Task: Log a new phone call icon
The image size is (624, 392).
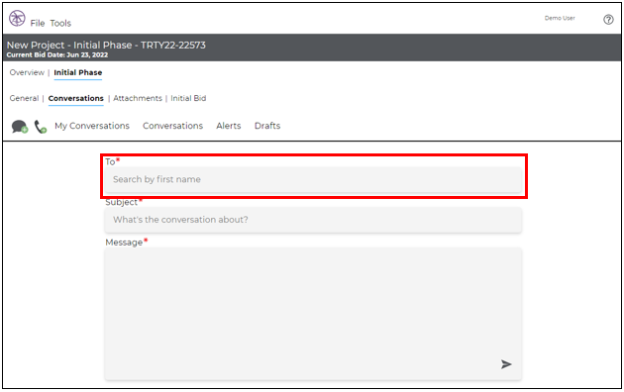Action: coord(41,127)
